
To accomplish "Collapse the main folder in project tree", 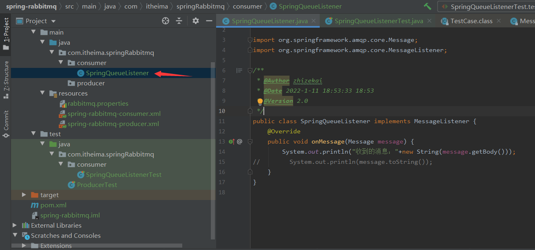I will pyautogui.click(x=33, y=32).
